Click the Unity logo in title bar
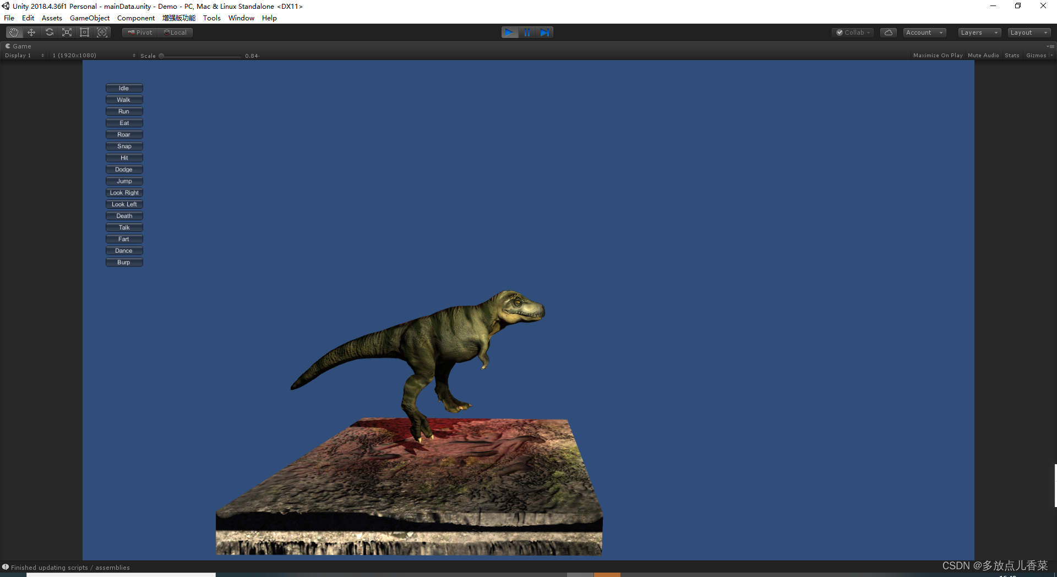 (x=6, y=6)
